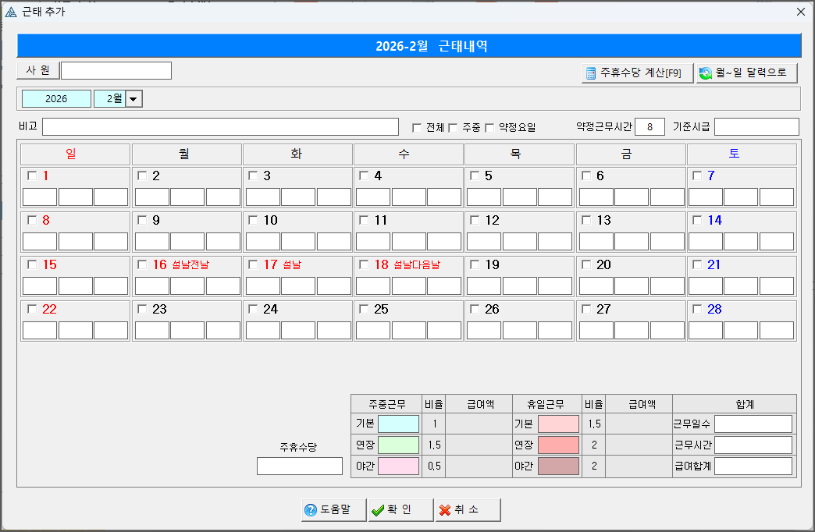Click 주중근무 야간 light pink swatch

[398, 466]
